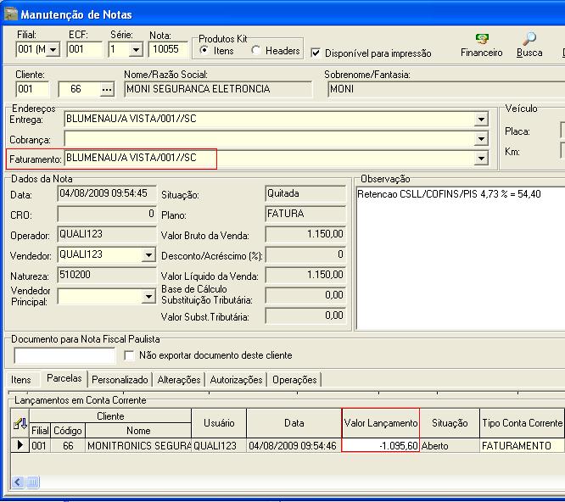Toggle Disponível para impressão checkbox
This screenshot has height=502, width=565.
click(x=316, y=53)
